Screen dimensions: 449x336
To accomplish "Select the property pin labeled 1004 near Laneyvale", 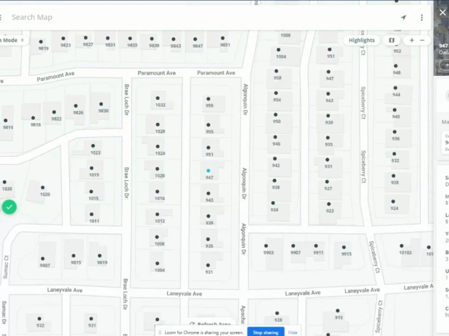I will click(157, 263).
